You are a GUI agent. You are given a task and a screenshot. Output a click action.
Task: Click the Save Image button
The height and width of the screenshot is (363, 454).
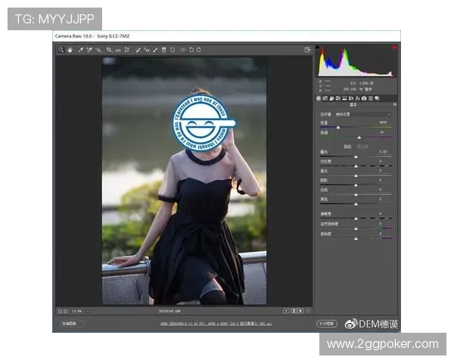[70, 323]
